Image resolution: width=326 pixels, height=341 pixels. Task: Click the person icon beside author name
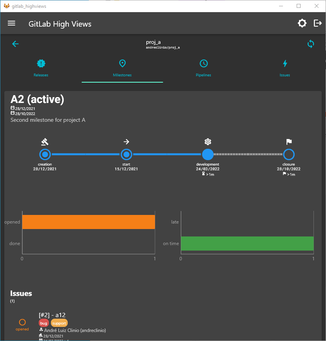click(x=41, y=330)
